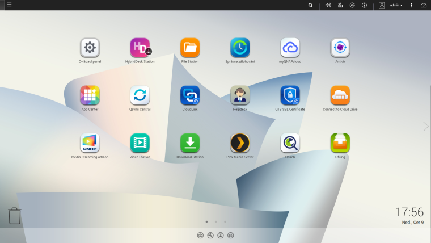Screen dimensions: 431x243
Task: Open volume control icon in top bar
Action: [328, 5]
